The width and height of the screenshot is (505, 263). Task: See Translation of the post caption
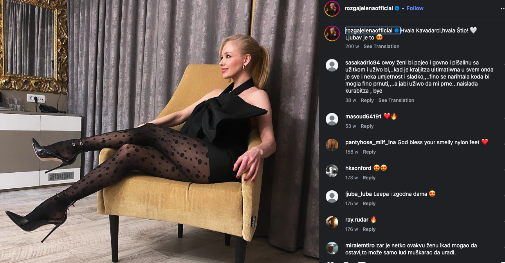[x=381, y=47]
